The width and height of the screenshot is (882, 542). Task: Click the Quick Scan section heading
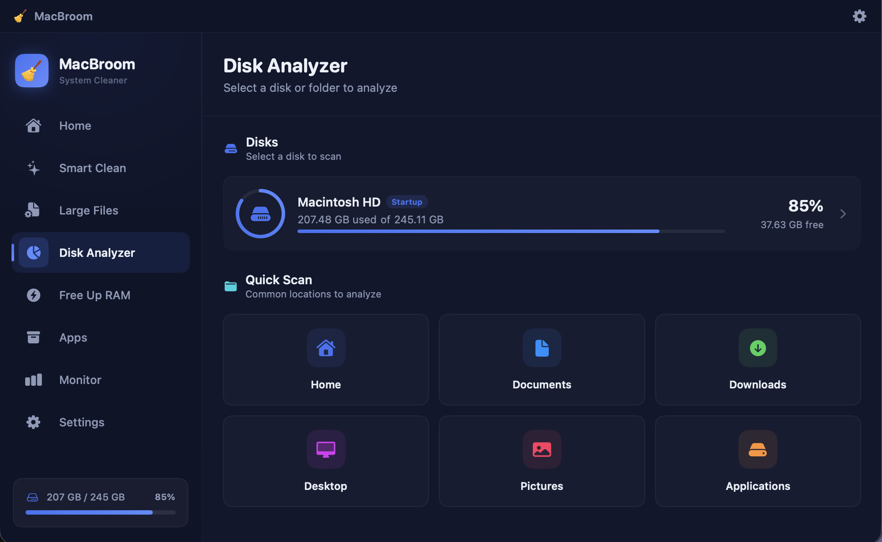tap(279, 280)
